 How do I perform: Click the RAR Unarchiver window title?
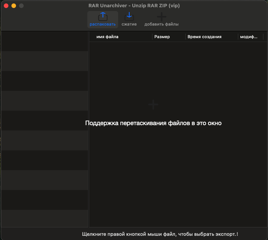pos(134,6)
